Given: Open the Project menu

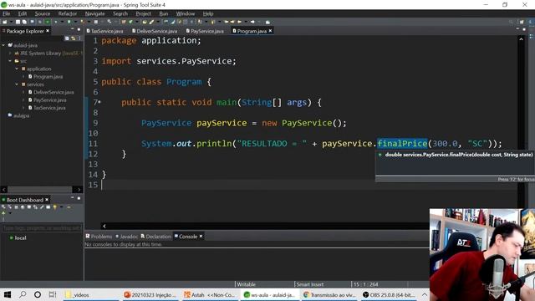Looking at the screenshot, I should tap(143, 13).
